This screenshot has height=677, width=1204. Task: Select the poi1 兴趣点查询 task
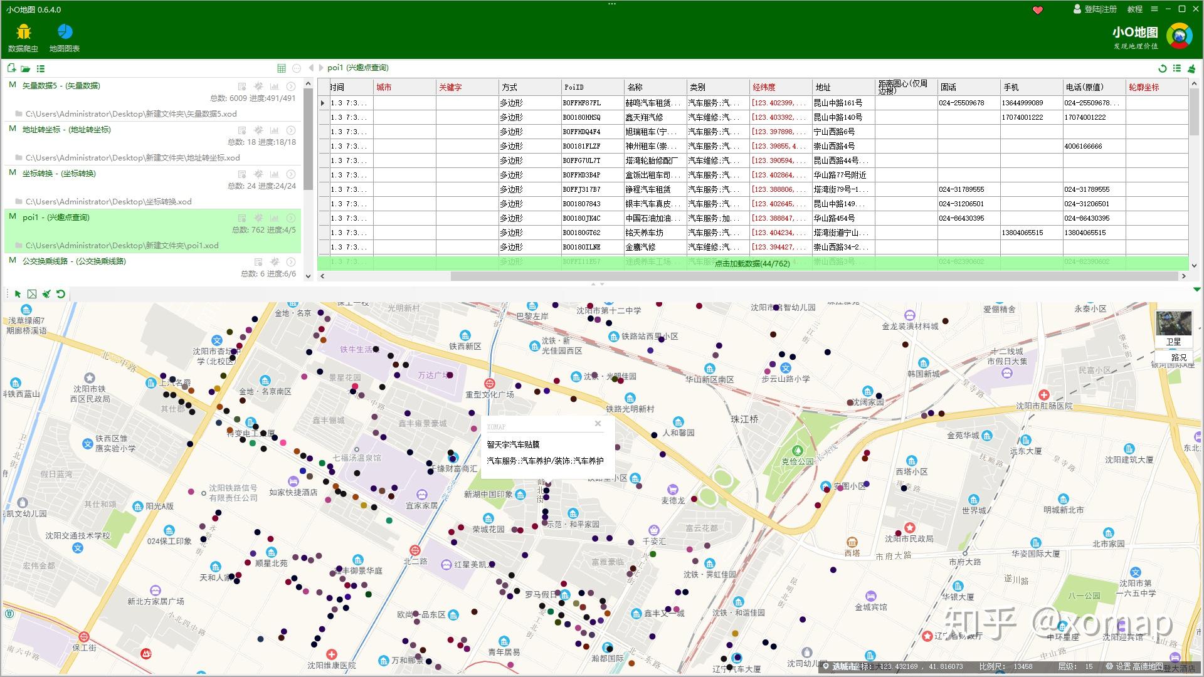click(152, 231)
